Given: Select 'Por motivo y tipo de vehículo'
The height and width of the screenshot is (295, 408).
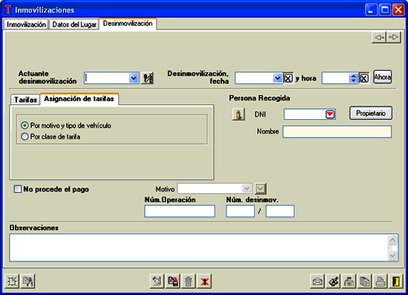Looking at the screenshot, I should [66, 125].
